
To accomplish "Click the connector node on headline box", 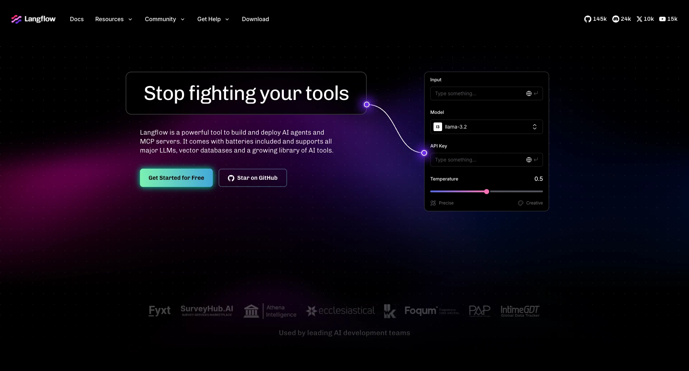I will click(x=366, y=105).
